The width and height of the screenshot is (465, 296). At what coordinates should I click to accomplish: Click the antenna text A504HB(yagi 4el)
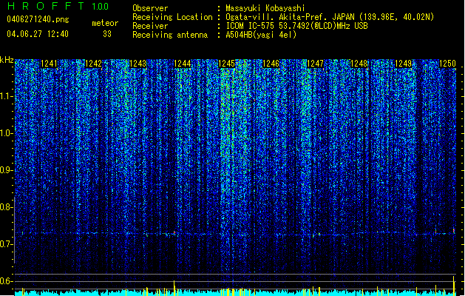click(x=261, y=35)
